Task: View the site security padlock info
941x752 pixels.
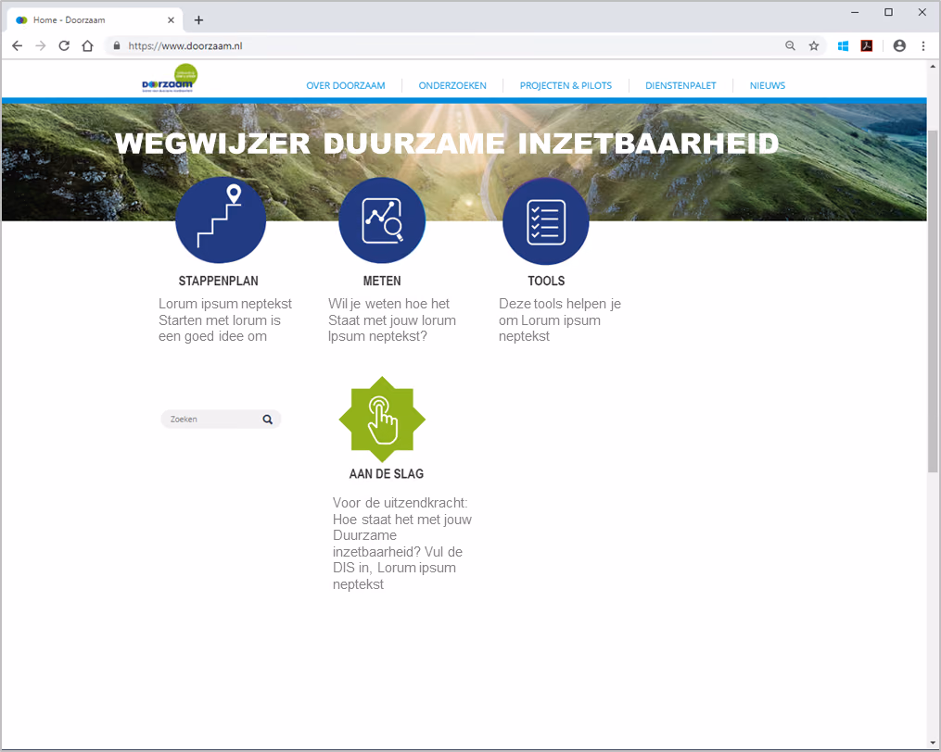Action: pyautogui.click(x=117, y=45)
